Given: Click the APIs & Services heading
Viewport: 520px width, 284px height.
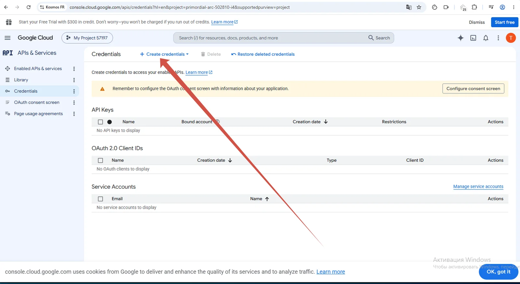Looking at the screenshot, I should pyautogui.click(x=37, y=53).
